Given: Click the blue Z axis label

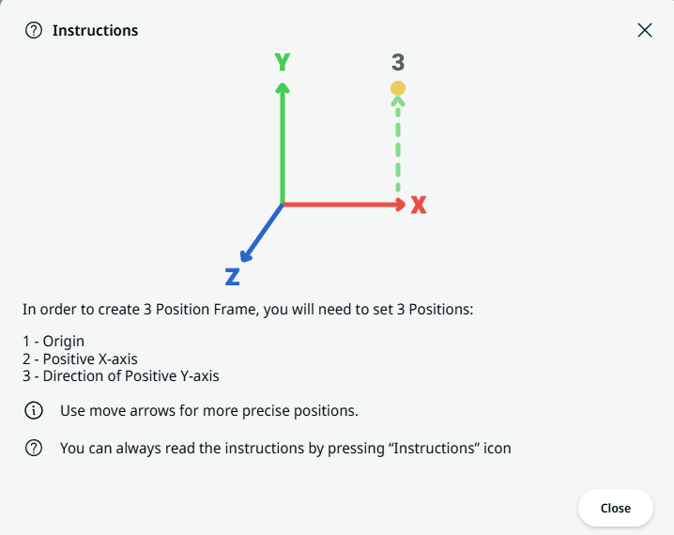Looking at the screenshot, I should click(x=233, y=277).
